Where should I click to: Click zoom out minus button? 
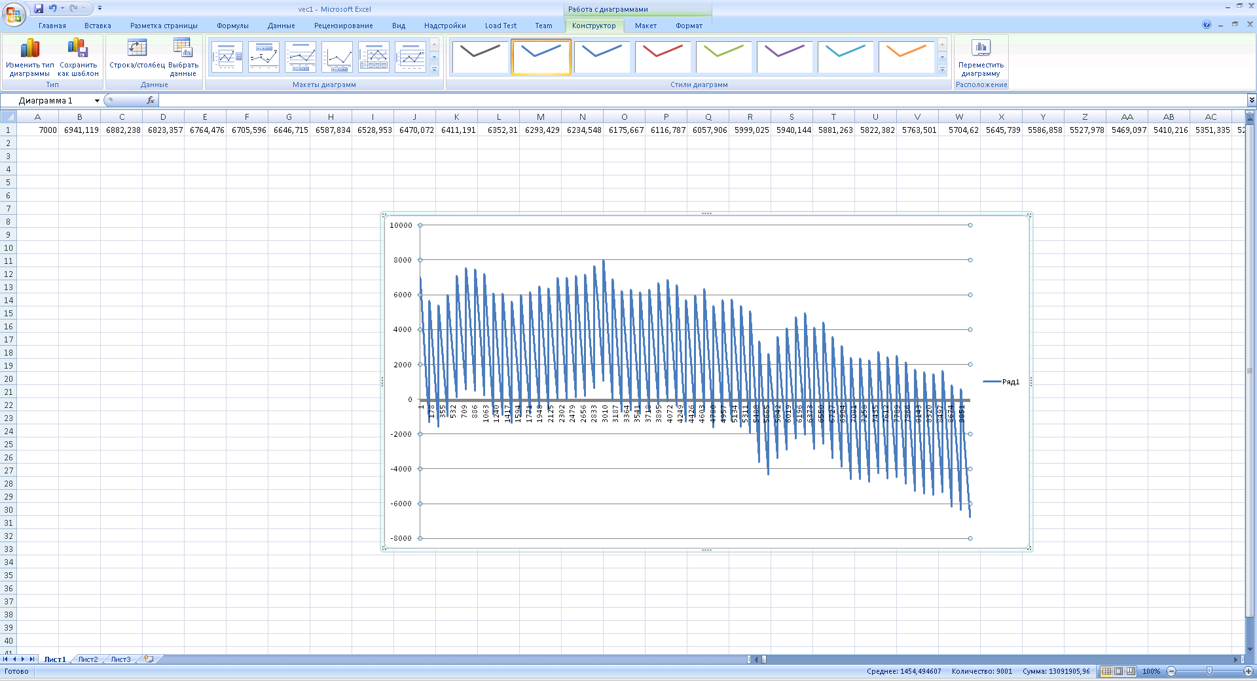[x=1172, y=671]
